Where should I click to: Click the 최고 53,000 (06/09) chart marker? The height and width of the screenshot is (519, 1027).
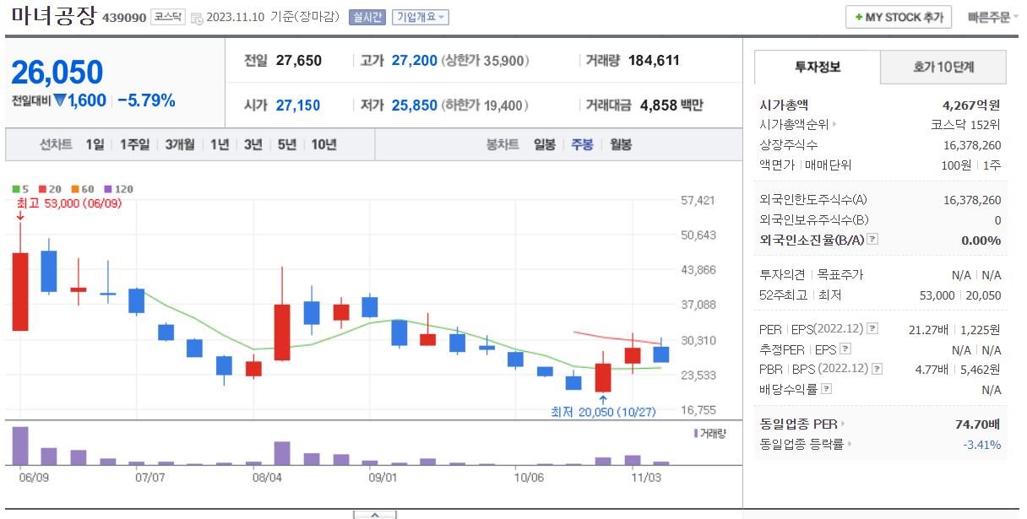(69, 203)
